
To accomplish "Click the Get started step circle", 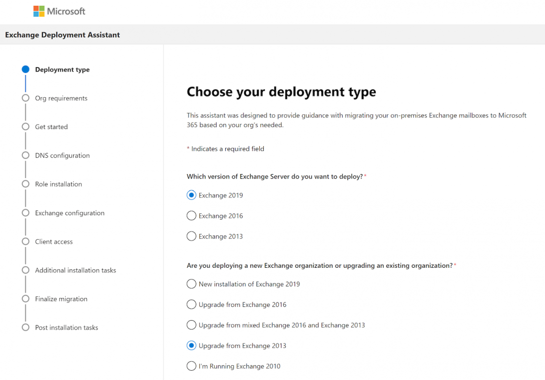I will [25, 127].
